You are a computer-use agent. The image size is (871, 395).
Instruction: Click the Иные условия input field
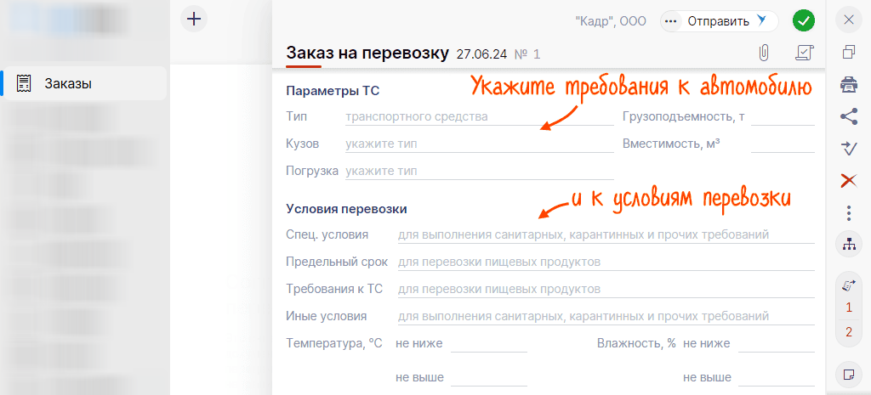[606, 316]
